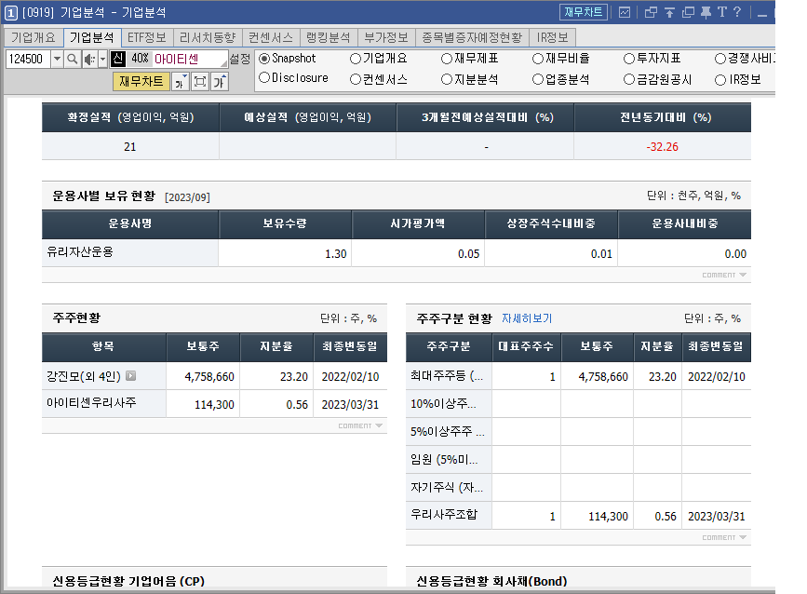The width and height of the screenshot is (807, 594).
Task: Click the 신 badge next to 아이티센
Action: coord(118,59)
